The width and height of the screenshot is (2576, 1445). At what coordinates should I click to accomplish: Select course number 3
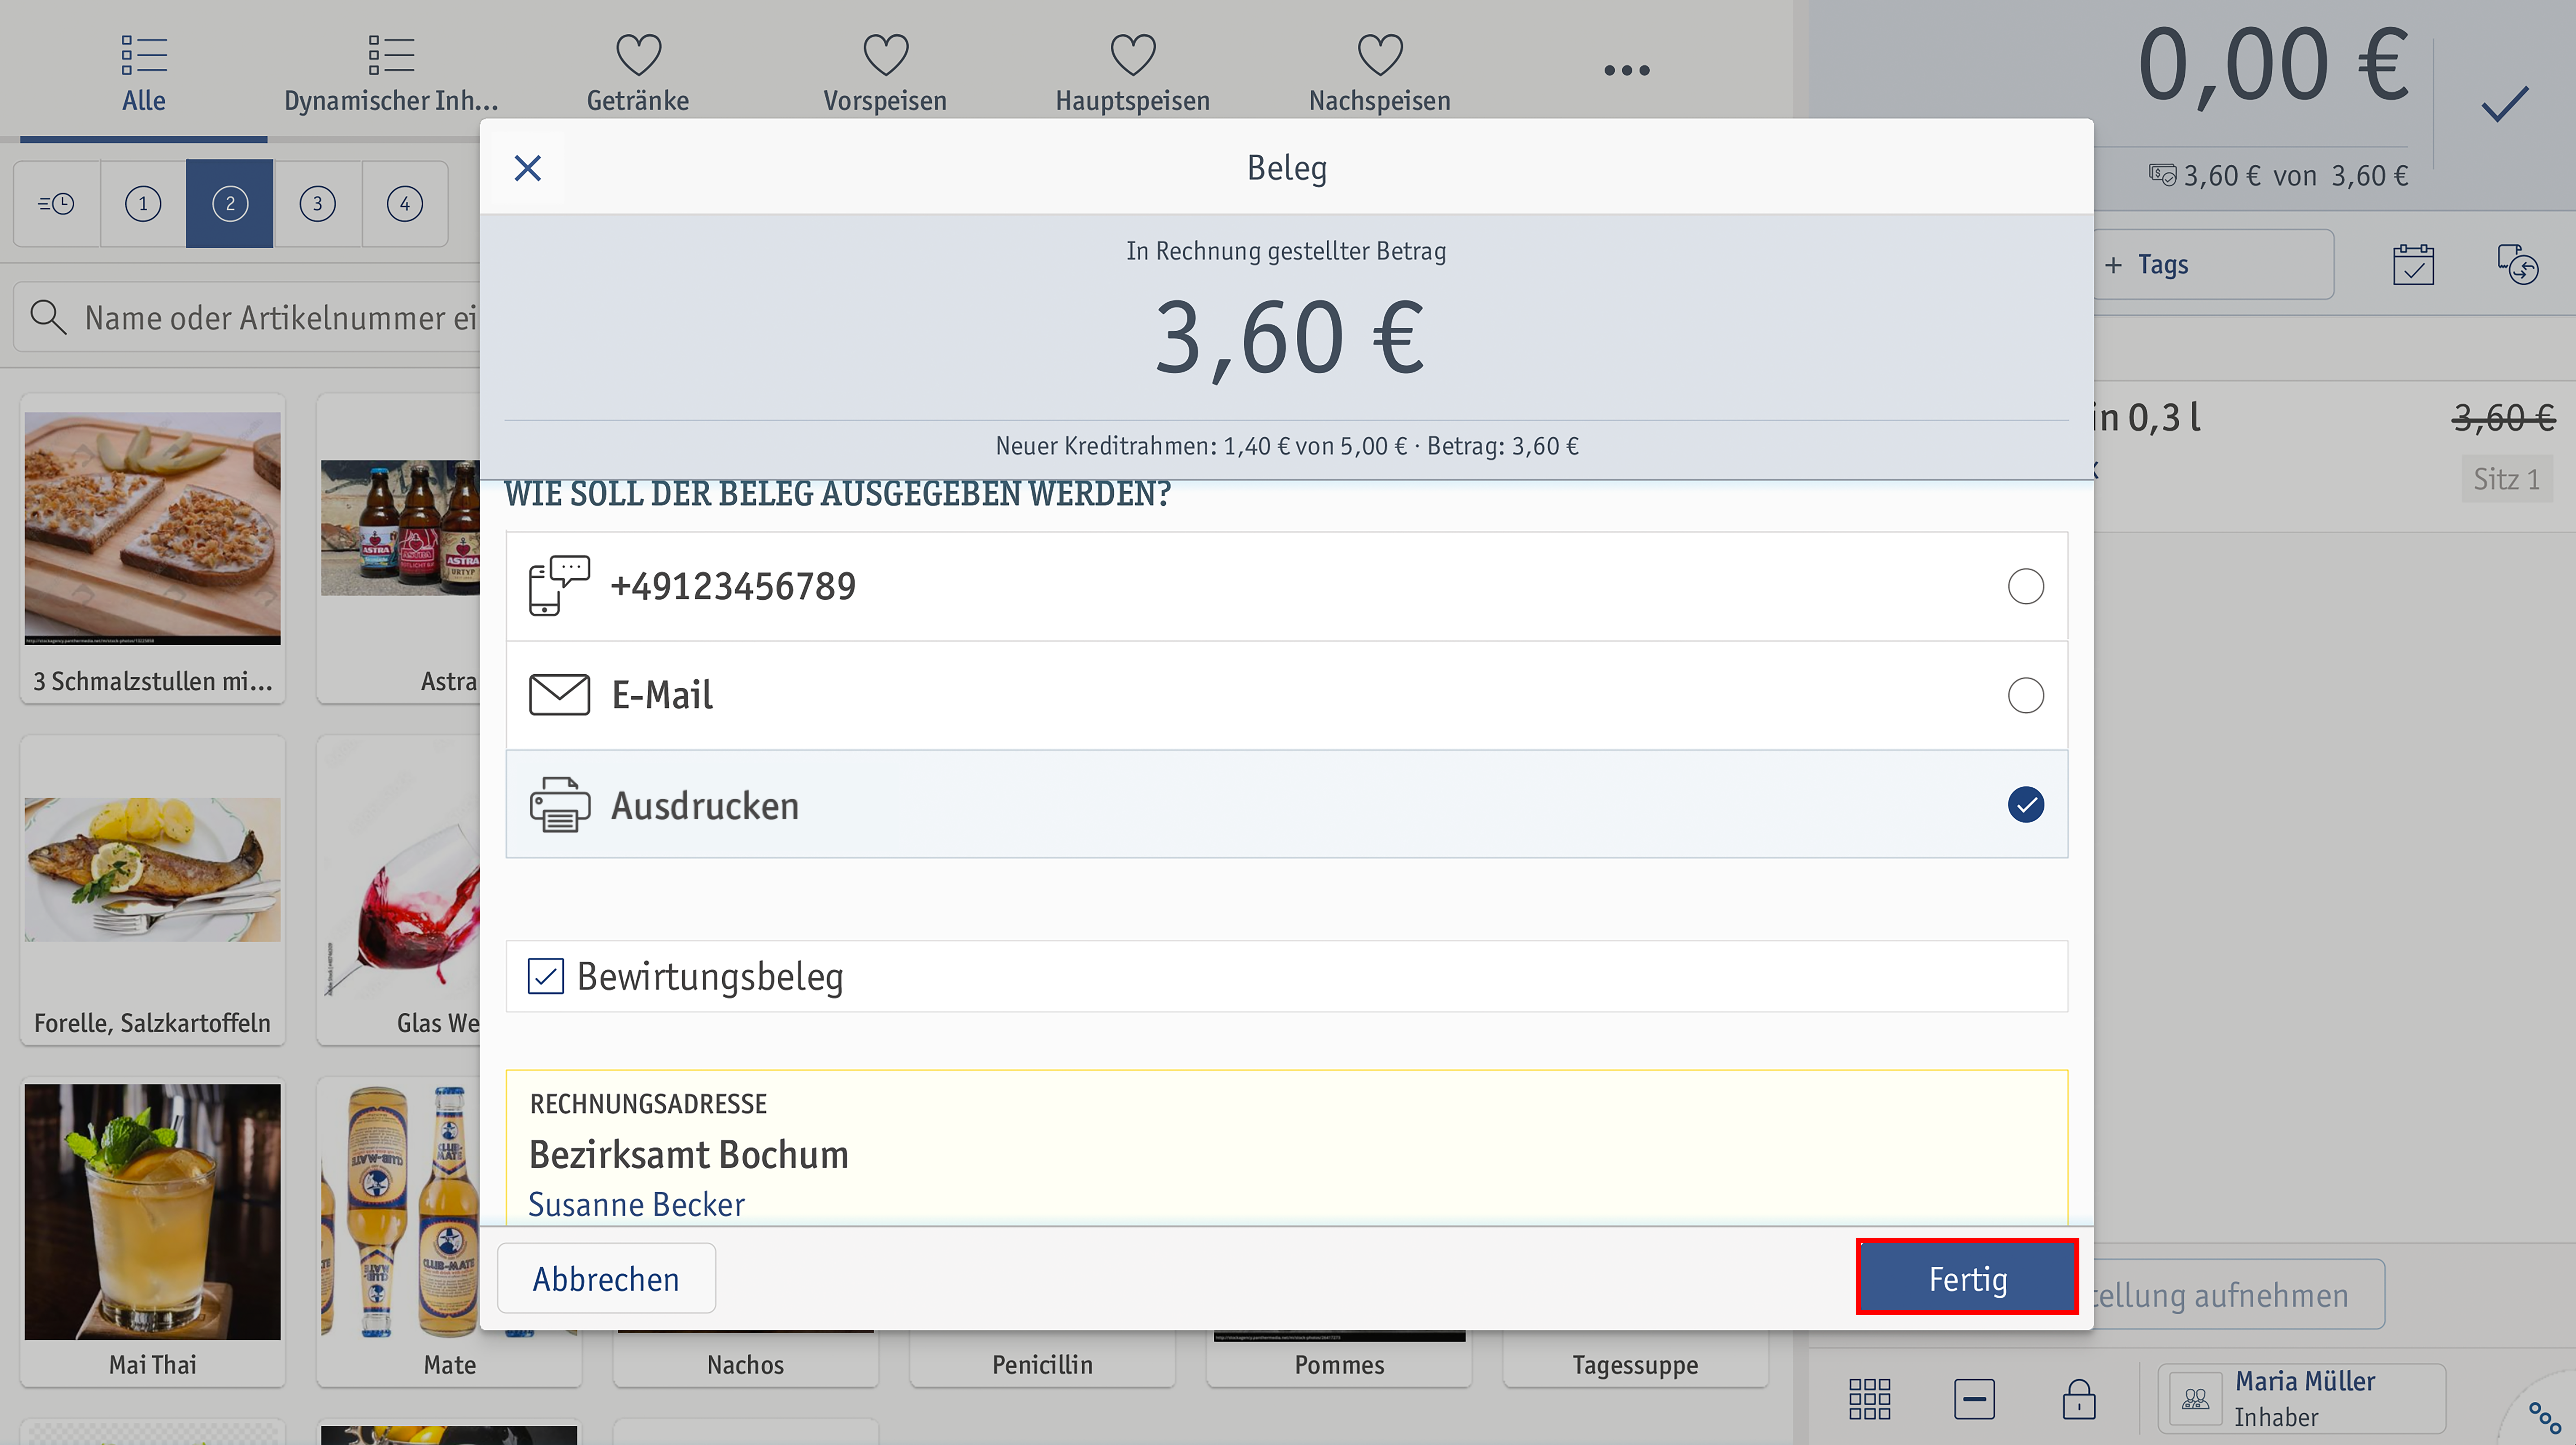pyautogui.click(x=317, y=204)
